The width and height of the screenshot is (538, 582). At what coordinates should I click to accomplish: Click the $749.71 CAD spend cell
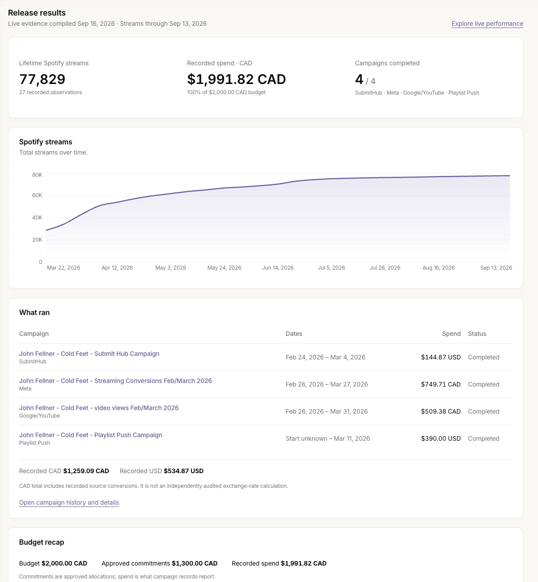pyautogui.click(x=441, y=384)
